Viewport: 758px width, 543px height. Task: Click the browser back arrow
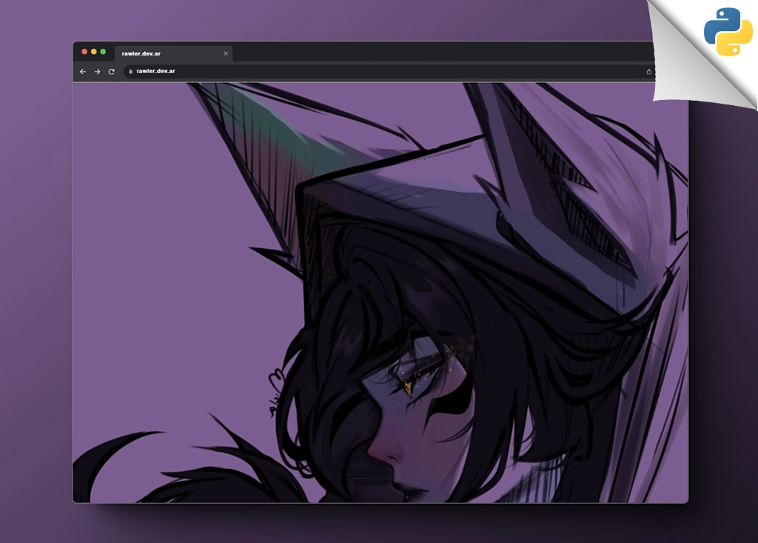(83, 72)
